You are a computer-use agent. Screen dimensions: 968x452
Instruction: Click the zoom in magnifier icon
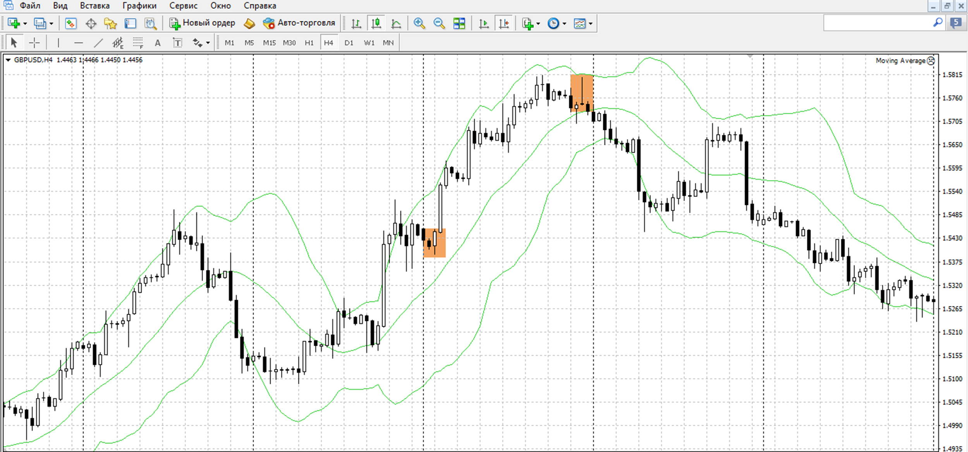click(x=419, y=24)
